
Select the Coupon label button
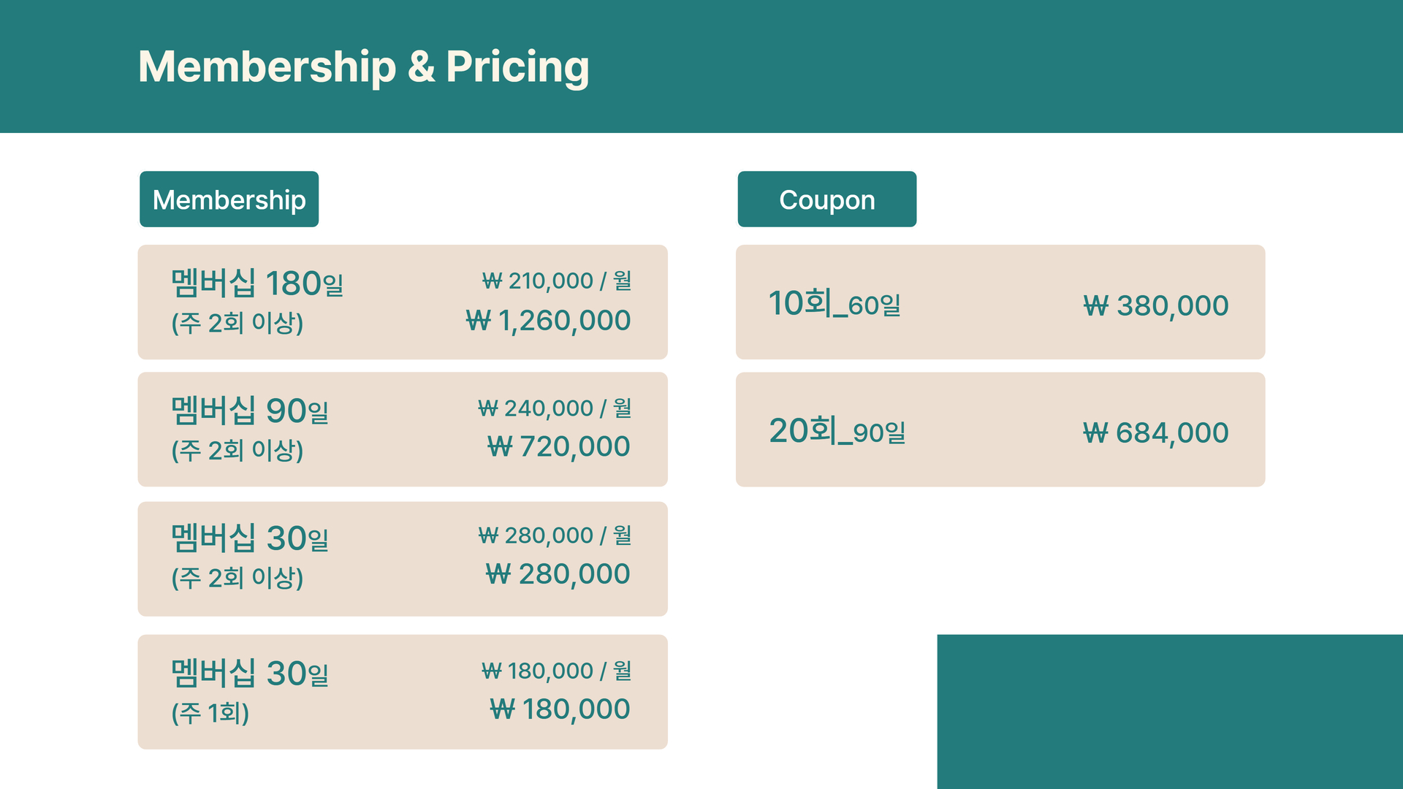[x=826, y=199]
